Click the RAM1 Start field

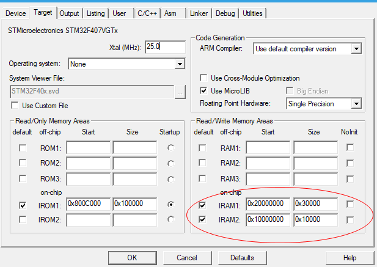coord(268,147)
